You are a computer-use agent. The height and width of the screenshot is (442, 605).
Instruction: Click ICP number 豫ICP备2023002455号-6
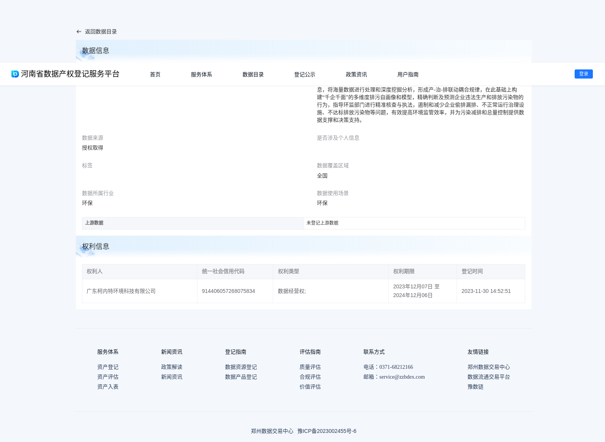coord(327,431)
